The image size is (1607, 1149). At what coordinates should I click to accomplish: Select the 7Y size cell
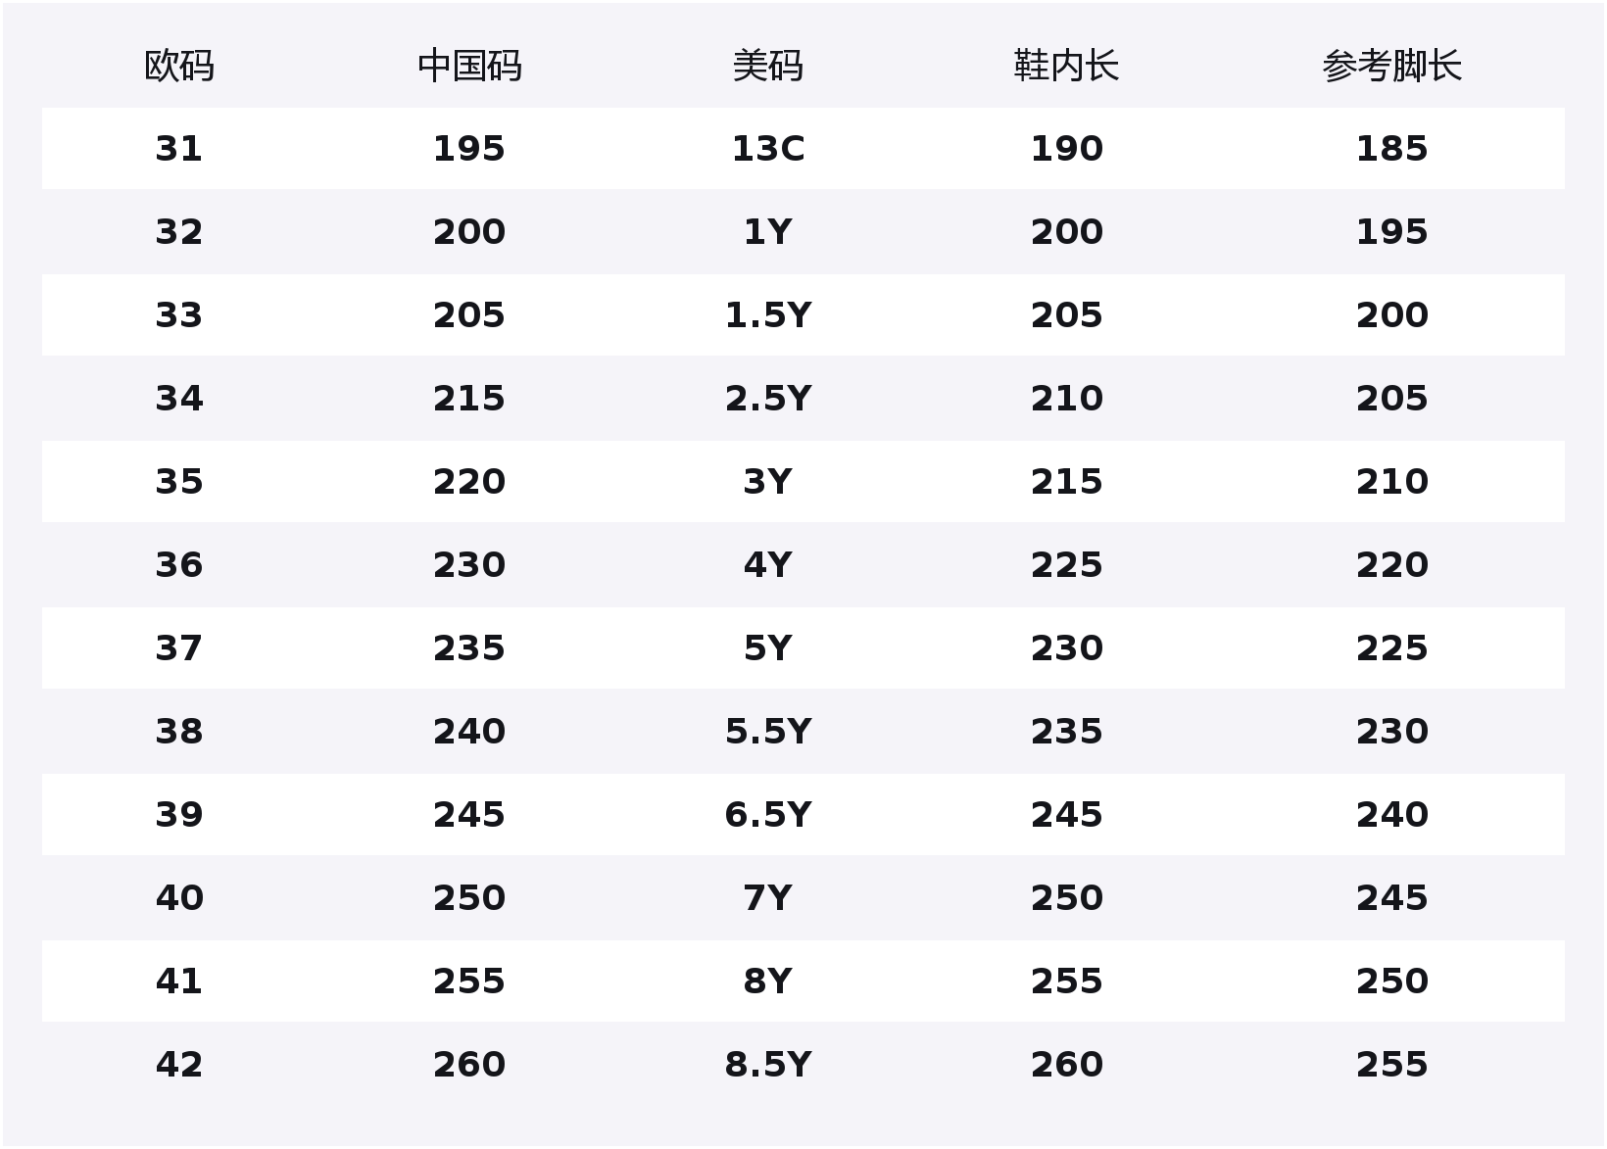(768, 898)
